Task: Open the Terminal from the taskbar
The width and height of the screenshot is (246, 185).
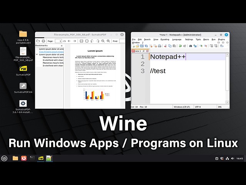Action: (x=32, y=158)
